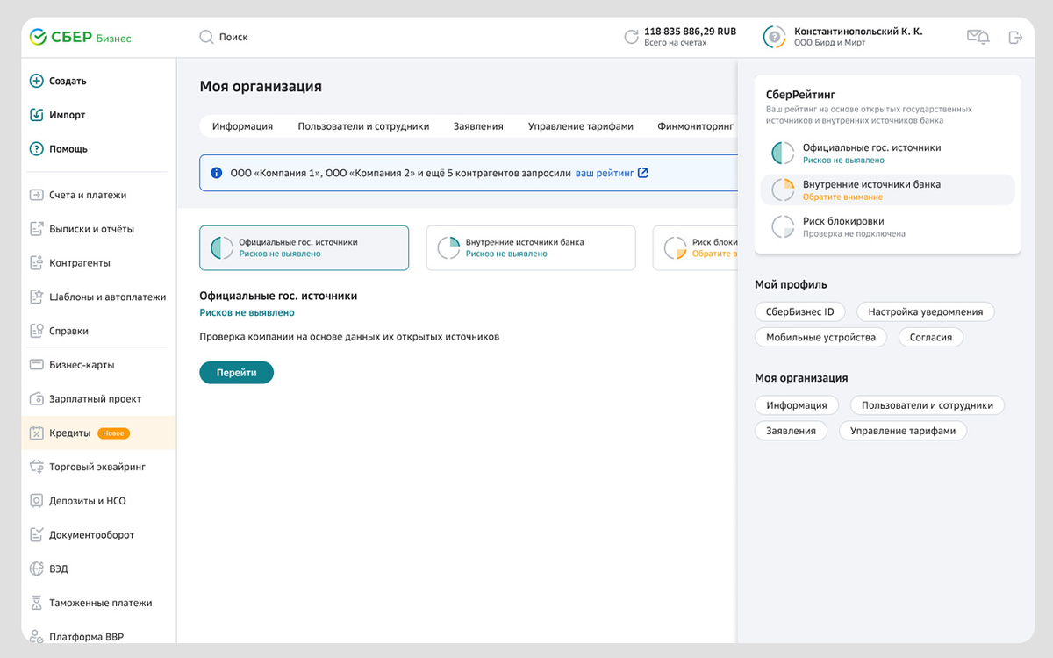Click the СберРейтинг panel title
Image resolution: width=1053 pixels, height=658 pixels.
point(800,94)
